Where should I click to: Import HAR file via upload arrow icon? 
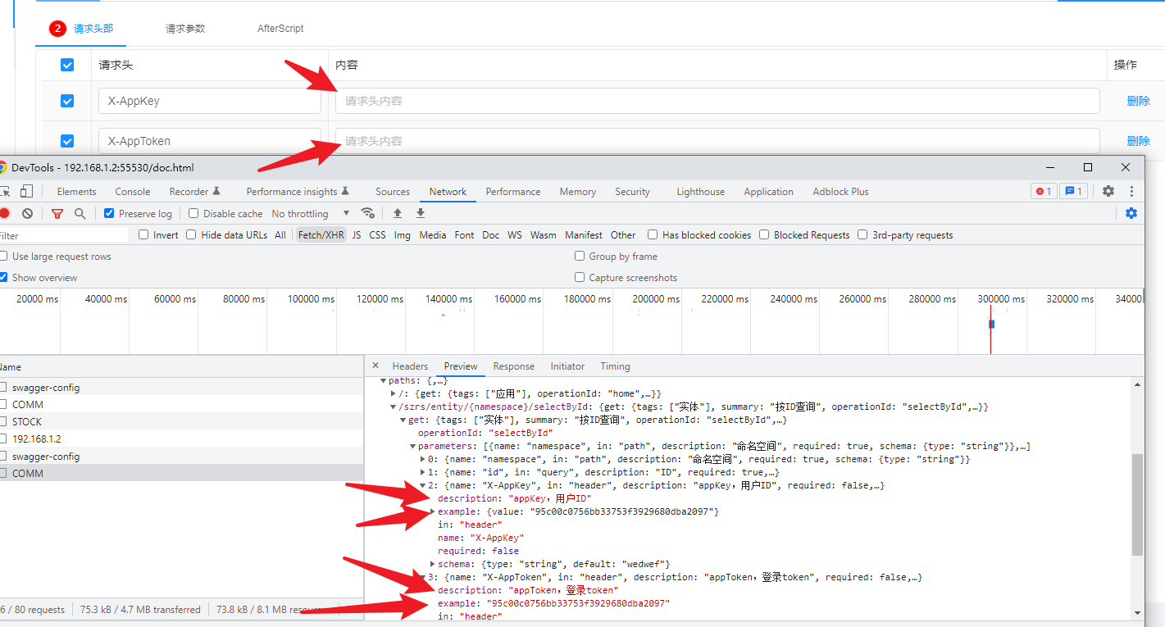(x=398, y=212)
